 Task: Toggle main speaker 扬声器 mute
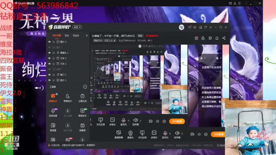(x=177, y=133)
